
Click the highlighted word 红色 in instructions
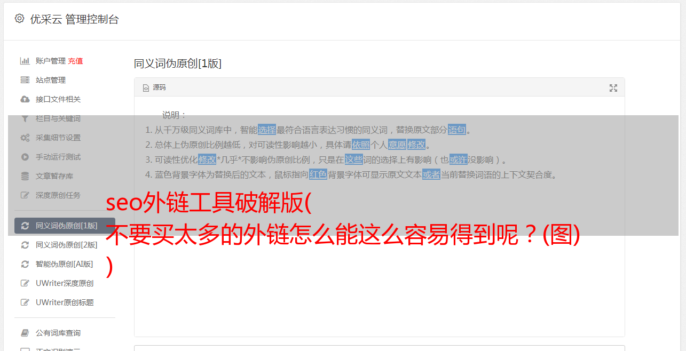(318, 174)
